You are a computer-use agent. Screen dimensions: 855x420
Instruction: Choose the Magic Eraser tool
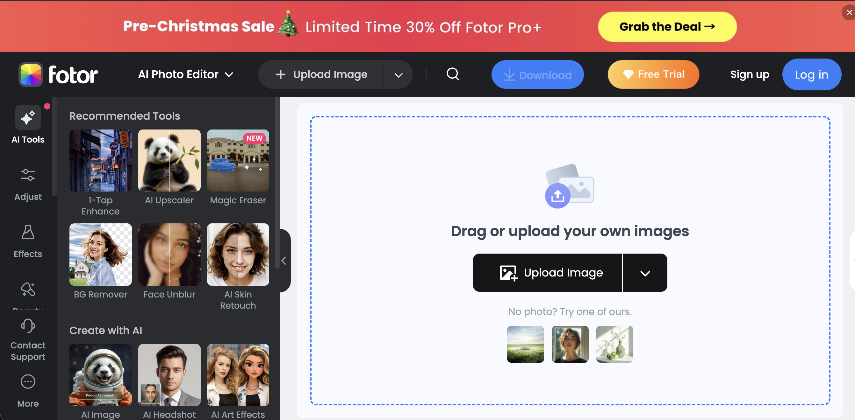point(238,161)
